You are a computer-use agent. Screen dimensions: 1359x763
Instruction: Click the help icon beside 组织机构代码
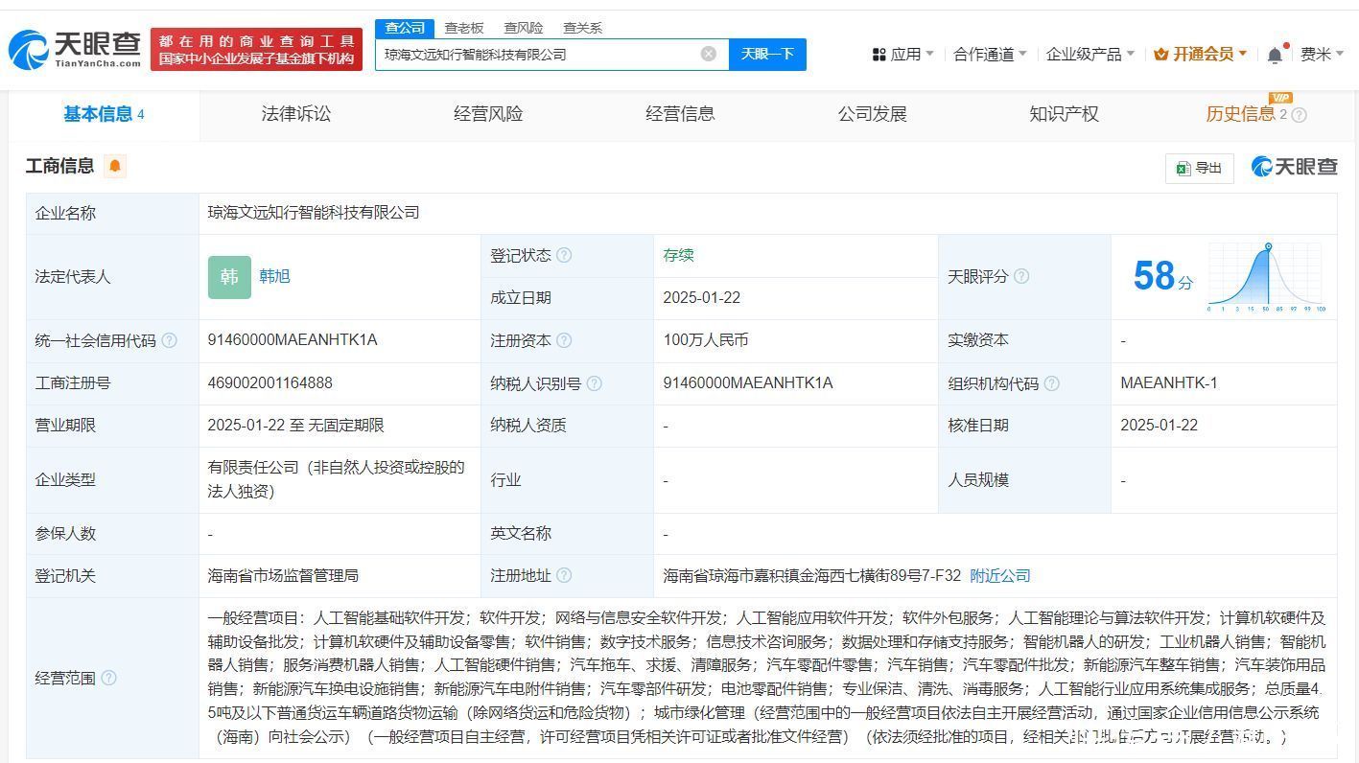[x=1052, y=383]
